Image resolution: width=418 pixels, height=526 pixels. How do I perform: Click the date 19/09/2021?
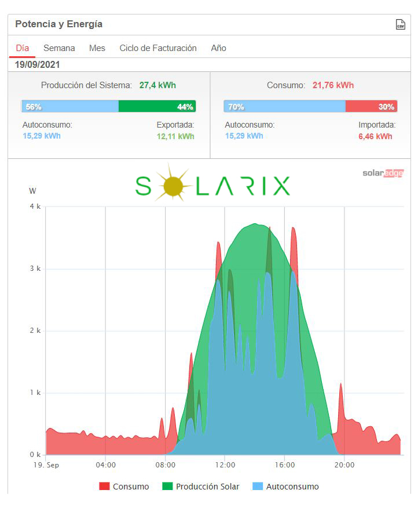(37, 65)
